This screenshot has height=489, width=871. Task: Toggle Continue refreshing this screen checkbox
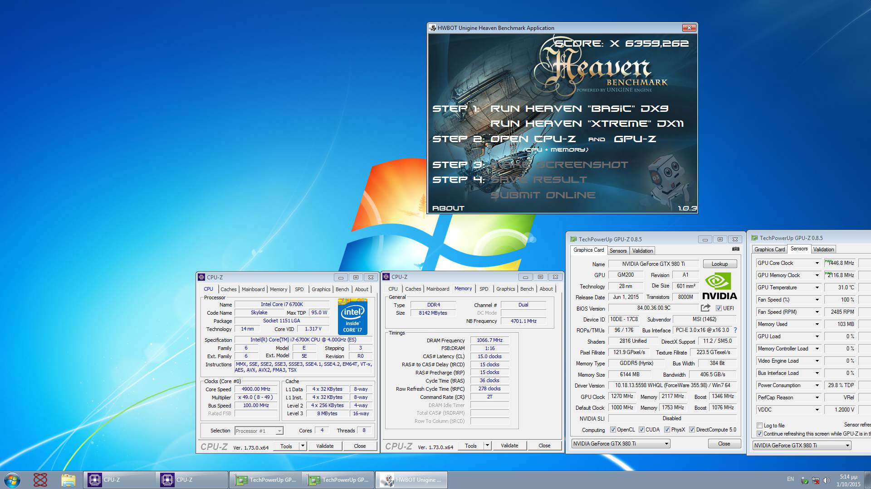tap(759, 434)
